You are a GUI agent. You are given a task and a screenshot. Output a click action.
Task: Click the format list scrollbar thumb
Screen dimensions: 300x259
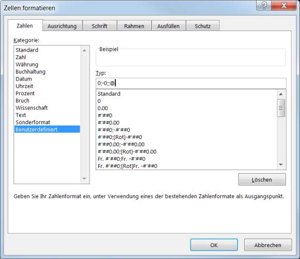[281, 108]
